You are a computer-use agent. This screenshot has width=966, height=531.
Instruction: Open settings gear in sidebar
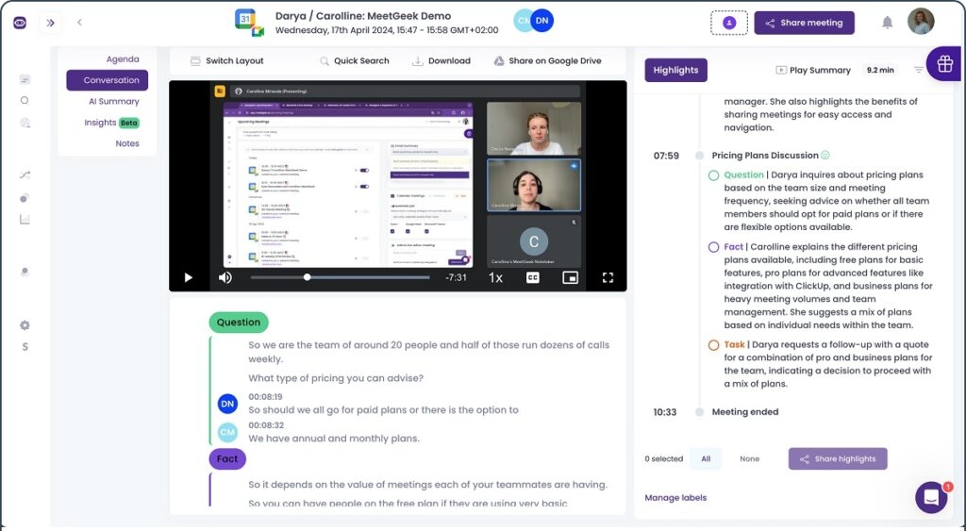click(25, 325)
